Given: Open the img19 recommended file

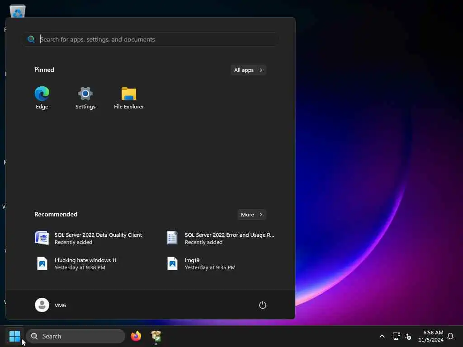Looking at the screenshot, I should pyautogui.click(x=201, y=263).
